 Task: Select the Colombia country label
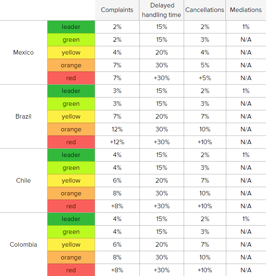24,245
